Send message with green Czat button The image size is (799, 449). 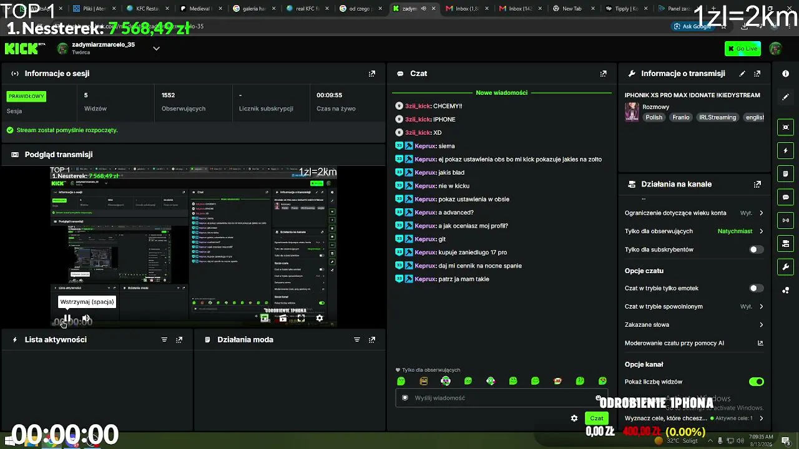click(597, 418)
